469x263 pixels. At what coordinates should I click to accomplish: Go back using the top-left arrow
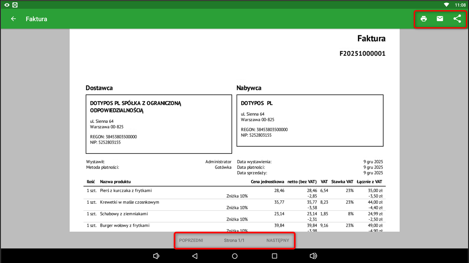point(13,19)
